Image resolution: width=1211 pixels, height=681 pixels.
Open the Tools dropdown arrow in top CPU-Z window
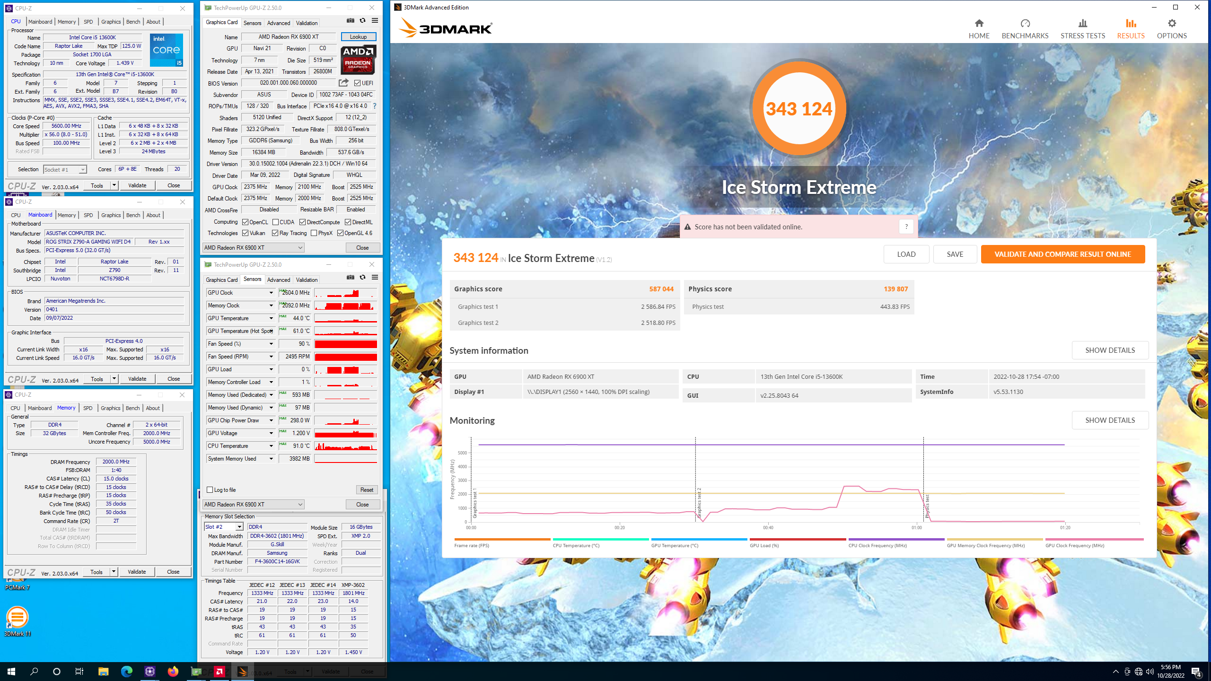click(x=114, y=185)
